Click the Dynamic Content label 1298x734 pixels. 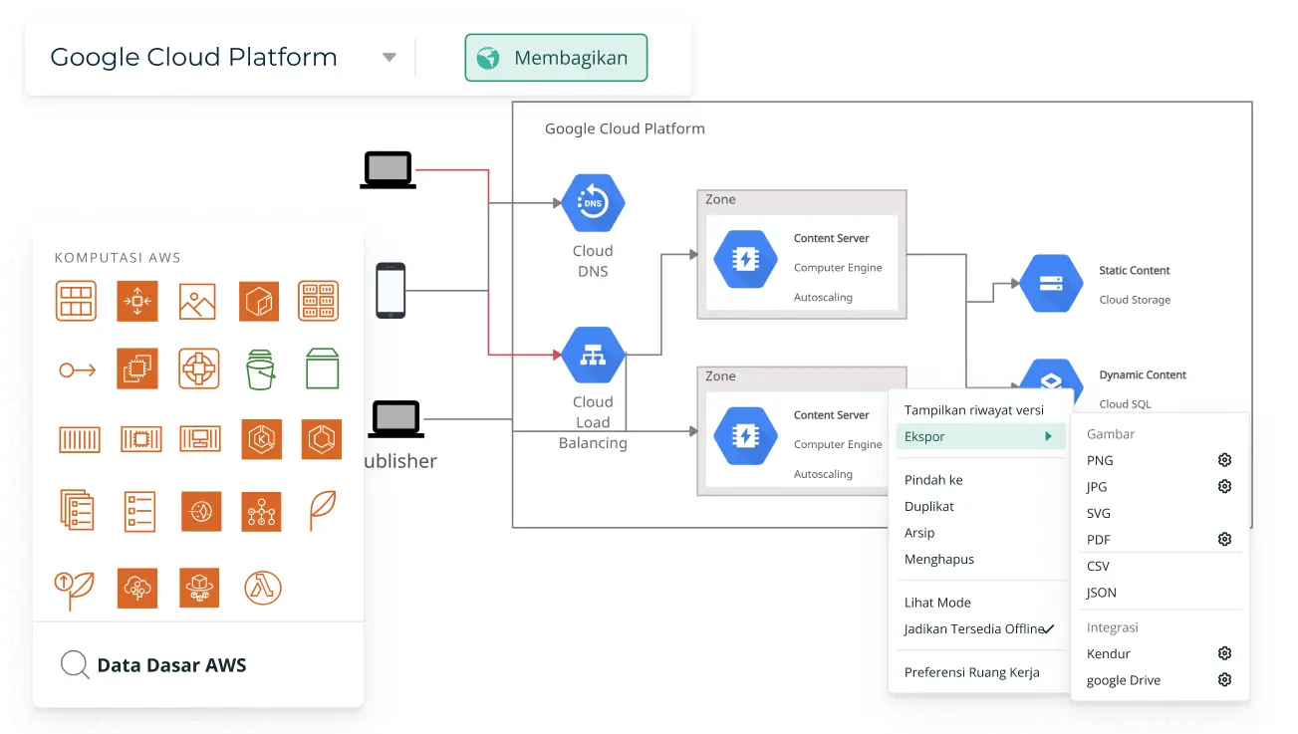pyautogui.click(x=1143, y=374)
